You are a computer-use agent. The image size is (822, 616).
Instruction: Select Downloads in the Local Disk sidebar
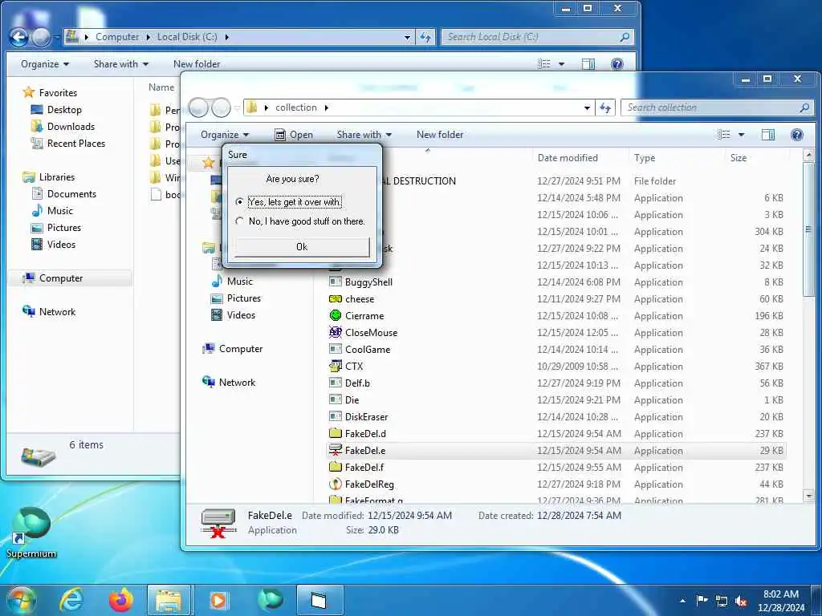(x=63, y=126)
